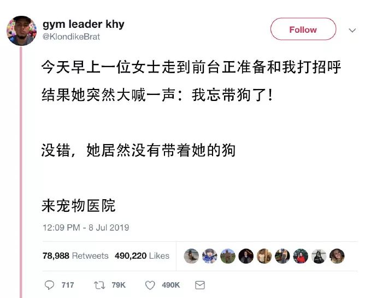View the 490,220 Likes list
This screenshot has width=377, height=298.
pos(142,256)
